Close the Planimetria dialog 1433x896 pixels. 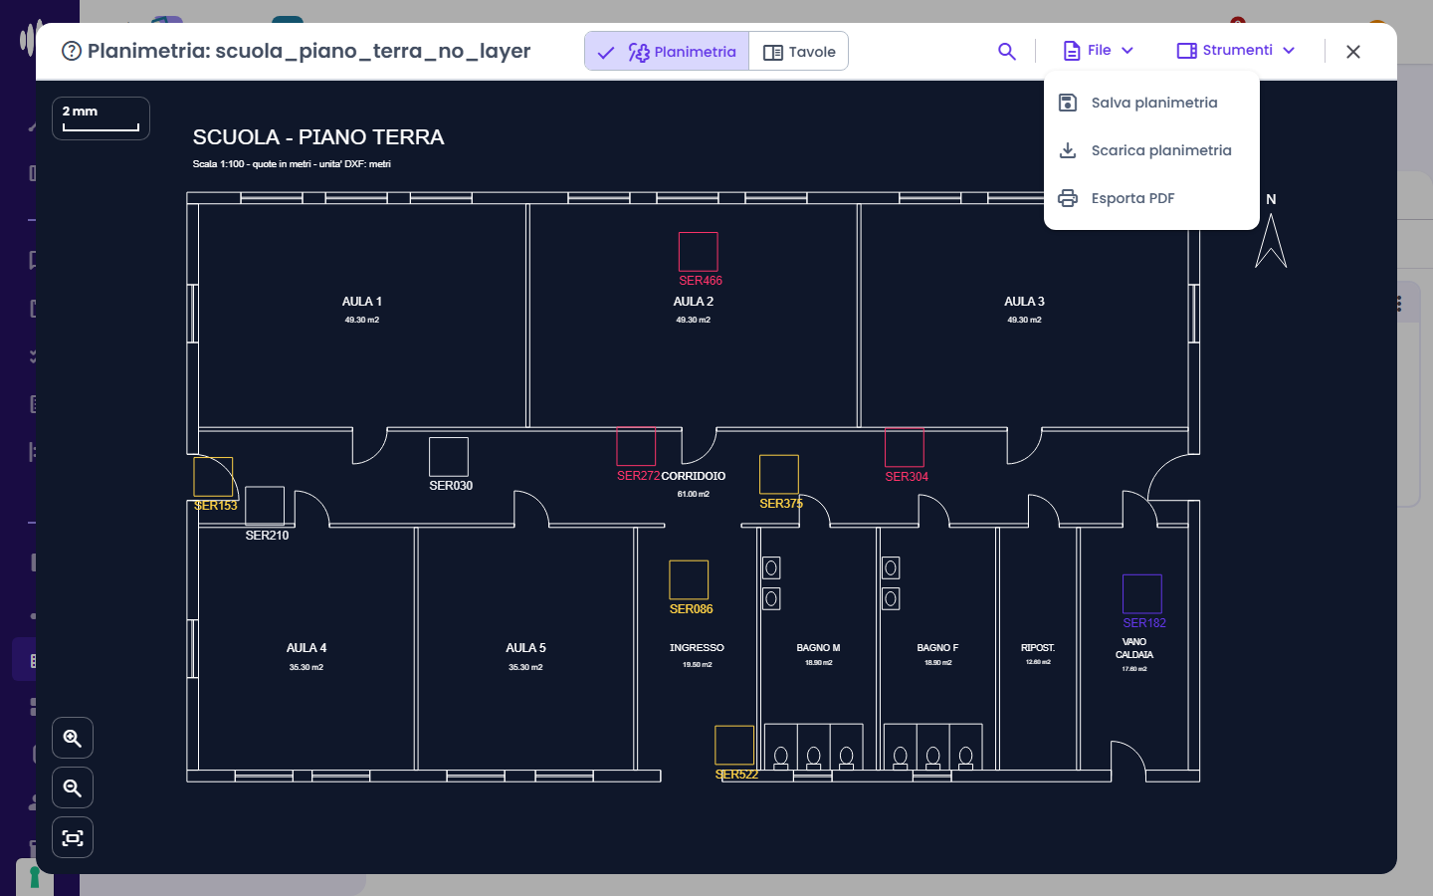[x=1353, y=51]
